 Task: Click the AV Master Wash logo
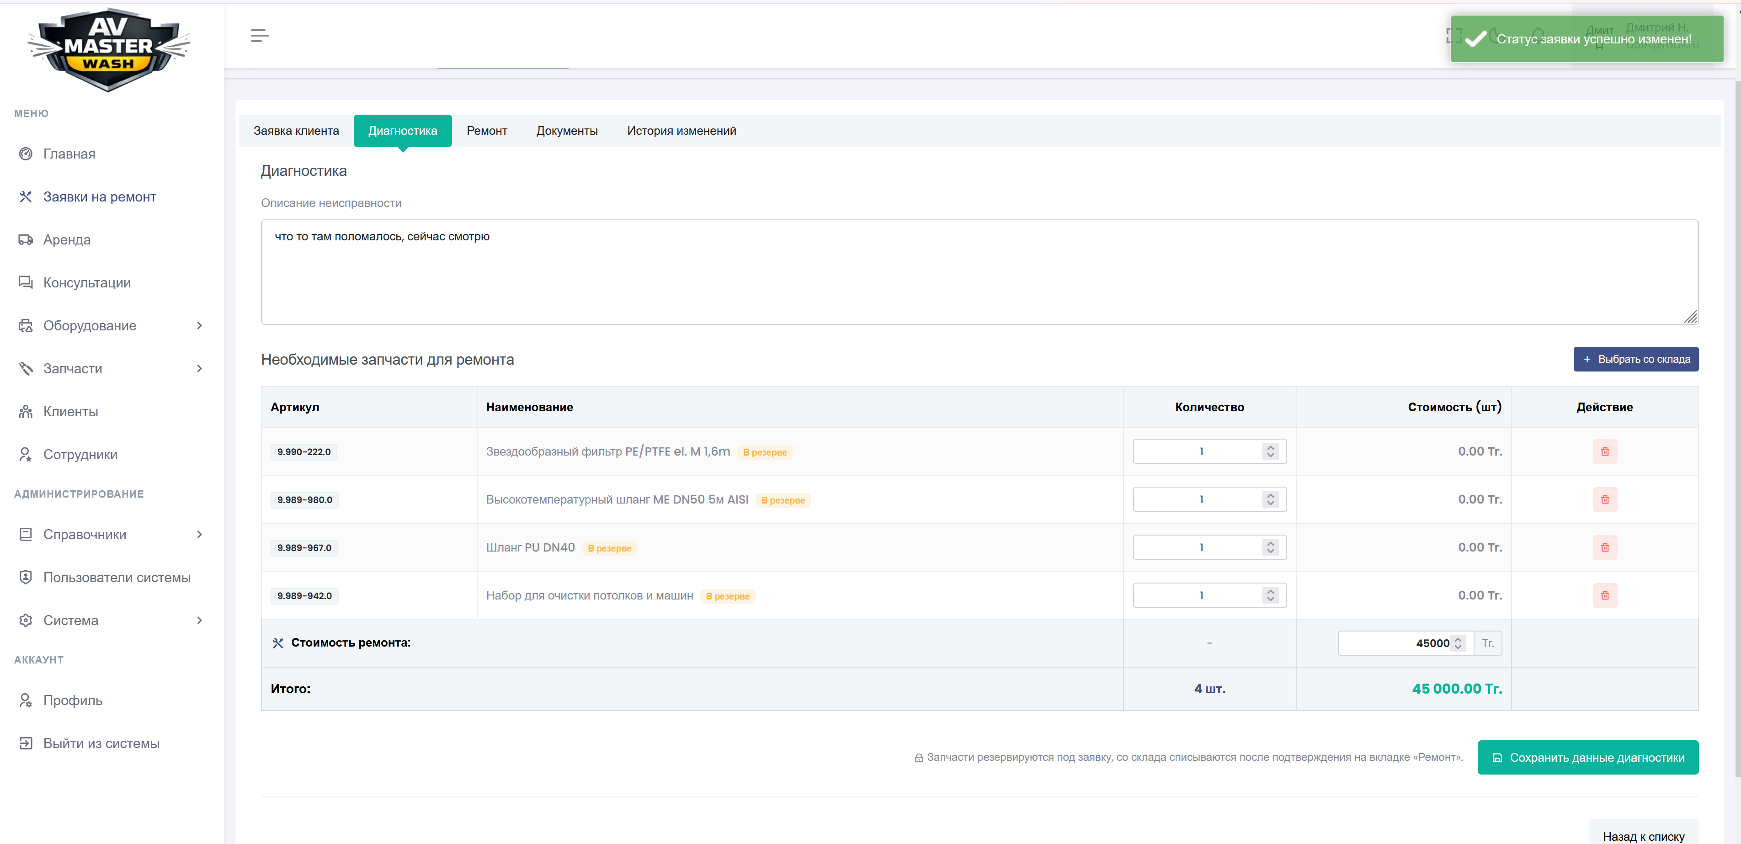109,49
